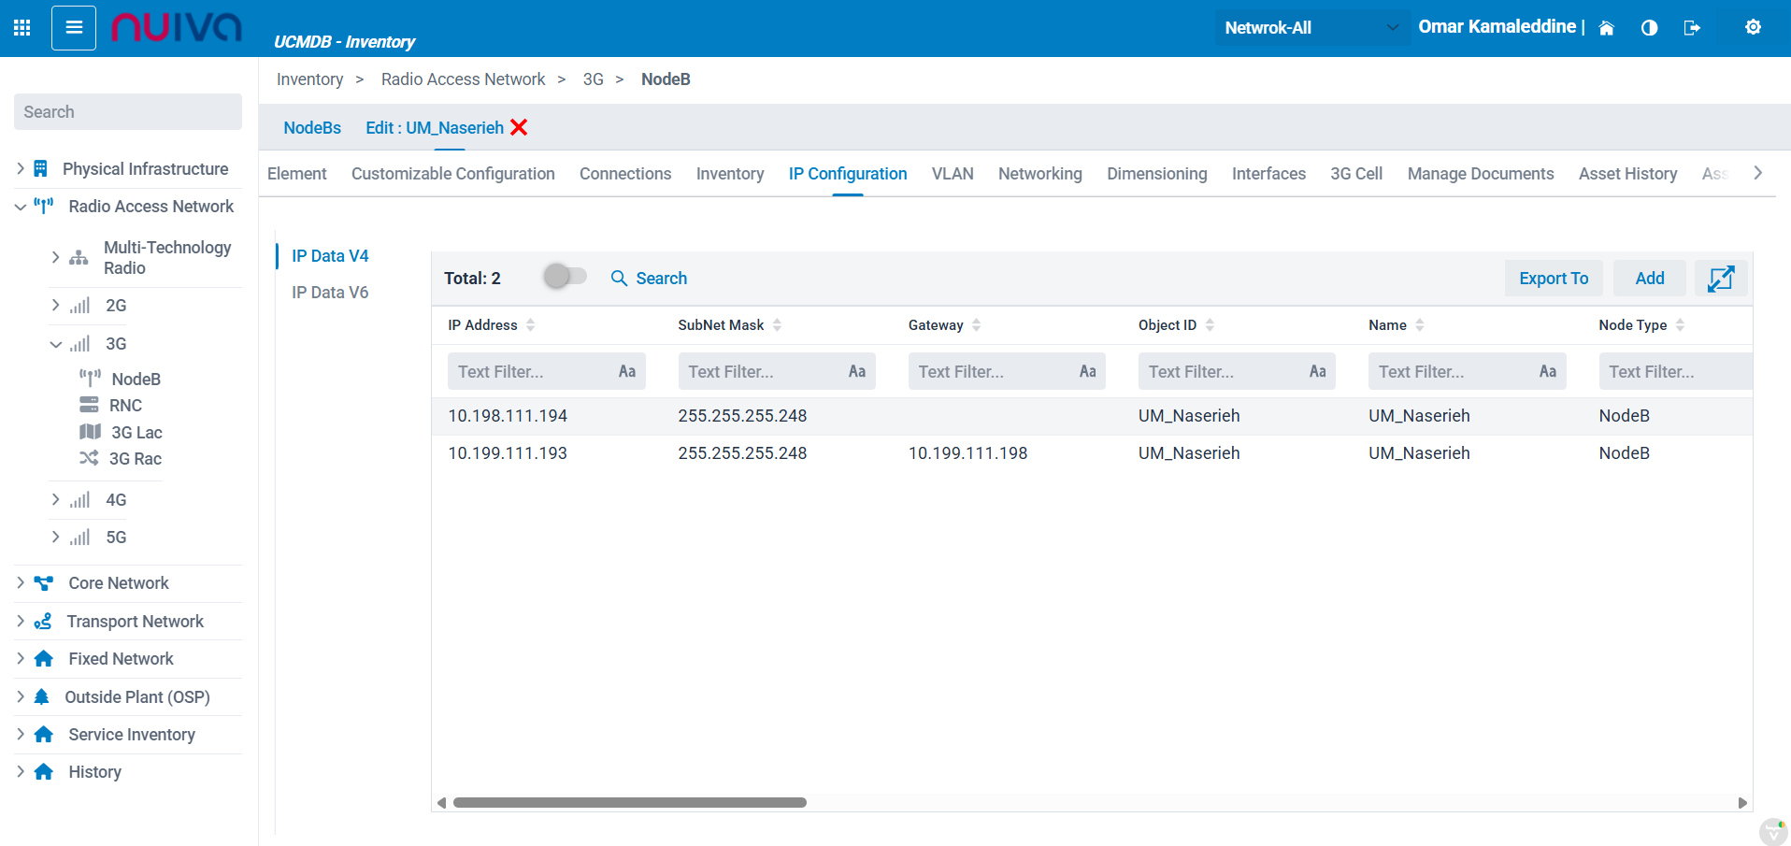Viewport: 1791px width, 846px height.
Task: Switch to the VLAN tab
Action: [952, 174]
